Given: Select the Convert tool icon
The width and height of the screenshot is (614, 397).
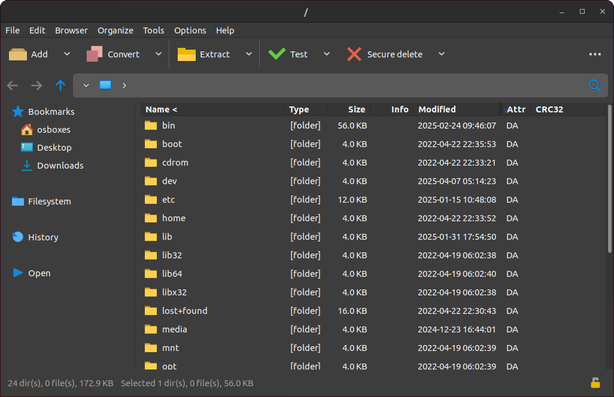Looking at the screenshot, I should (95, 54).
